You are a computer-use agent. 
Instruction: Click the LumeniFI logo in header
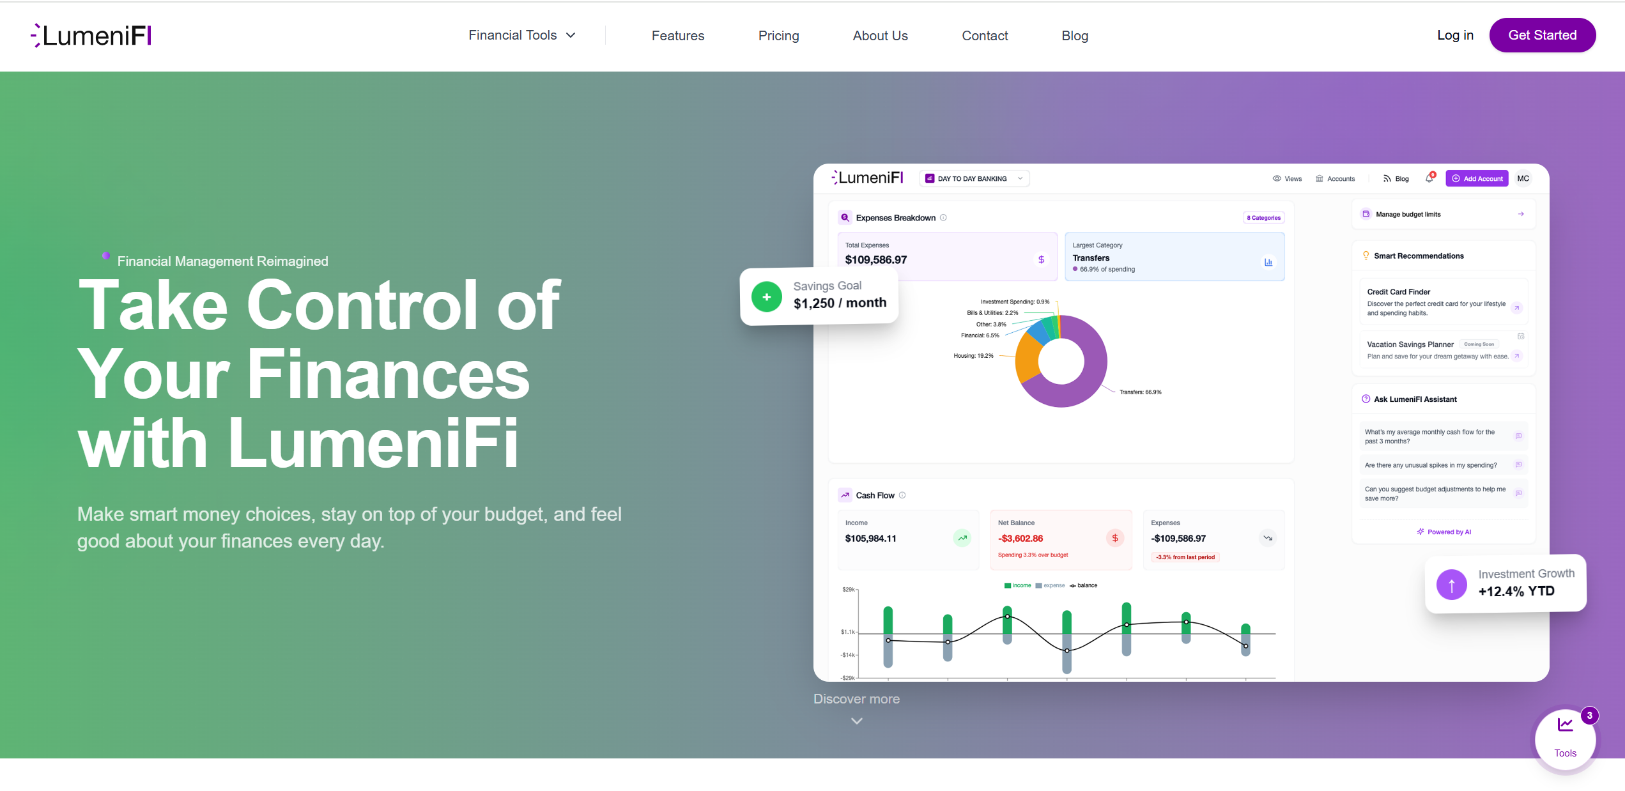pos(91,36)
